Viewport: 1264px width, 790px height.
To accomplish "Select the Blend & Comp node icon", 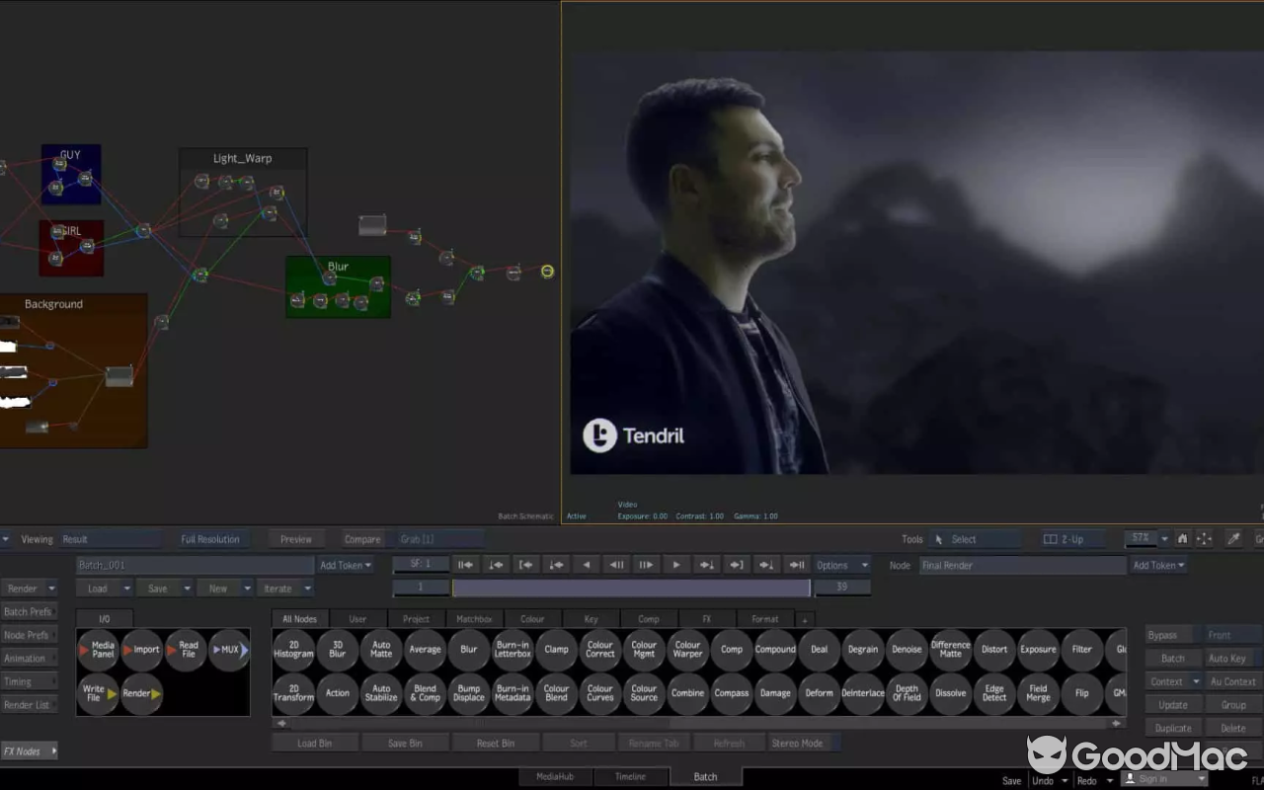I will [425, 693].
